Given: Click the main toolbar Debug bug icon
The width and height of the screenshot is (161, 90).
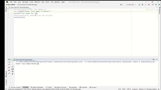Looking at the screenshot, I should coord(142,4).
